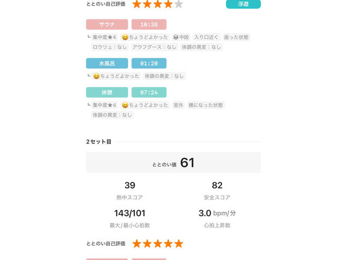347x260 pixels.
Task: Click the 2セット目 section header
Action: pos(99,142)
